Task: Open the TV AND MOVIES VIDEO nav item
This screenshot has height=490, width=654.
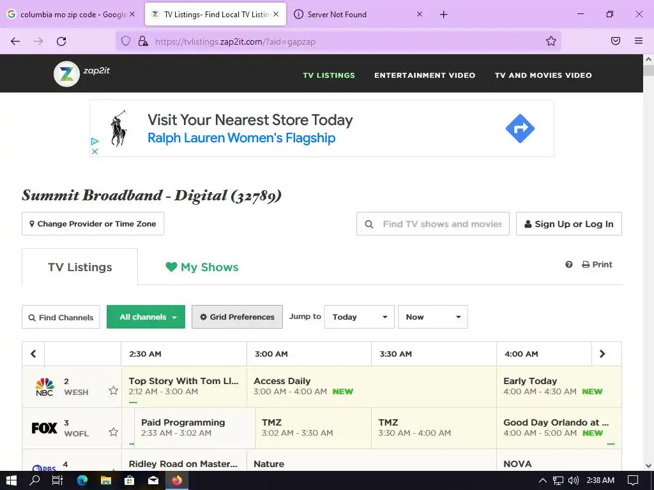Action: pos(543,75)
